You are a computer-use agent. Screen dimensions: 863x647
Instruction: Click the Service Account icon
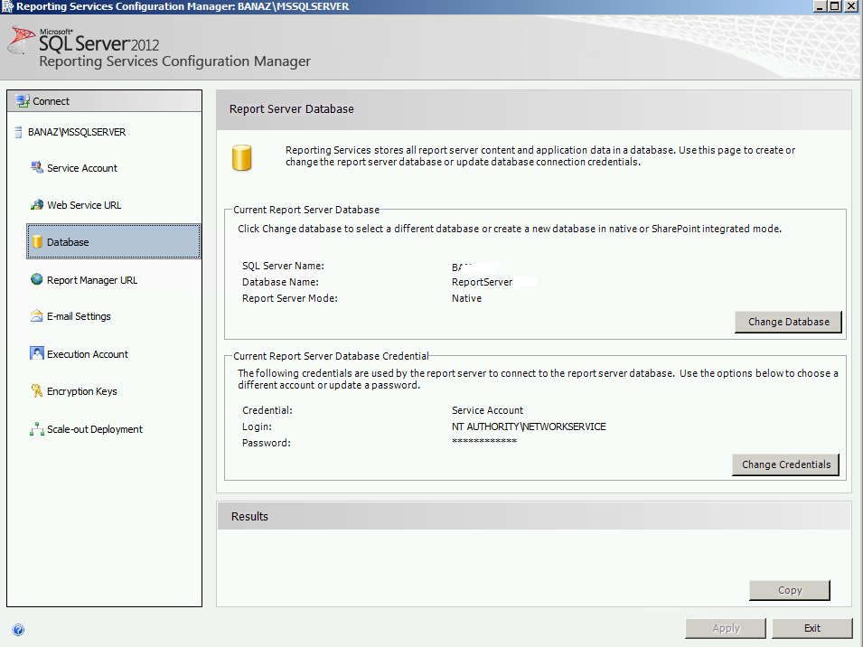click(x=37, y=168)
